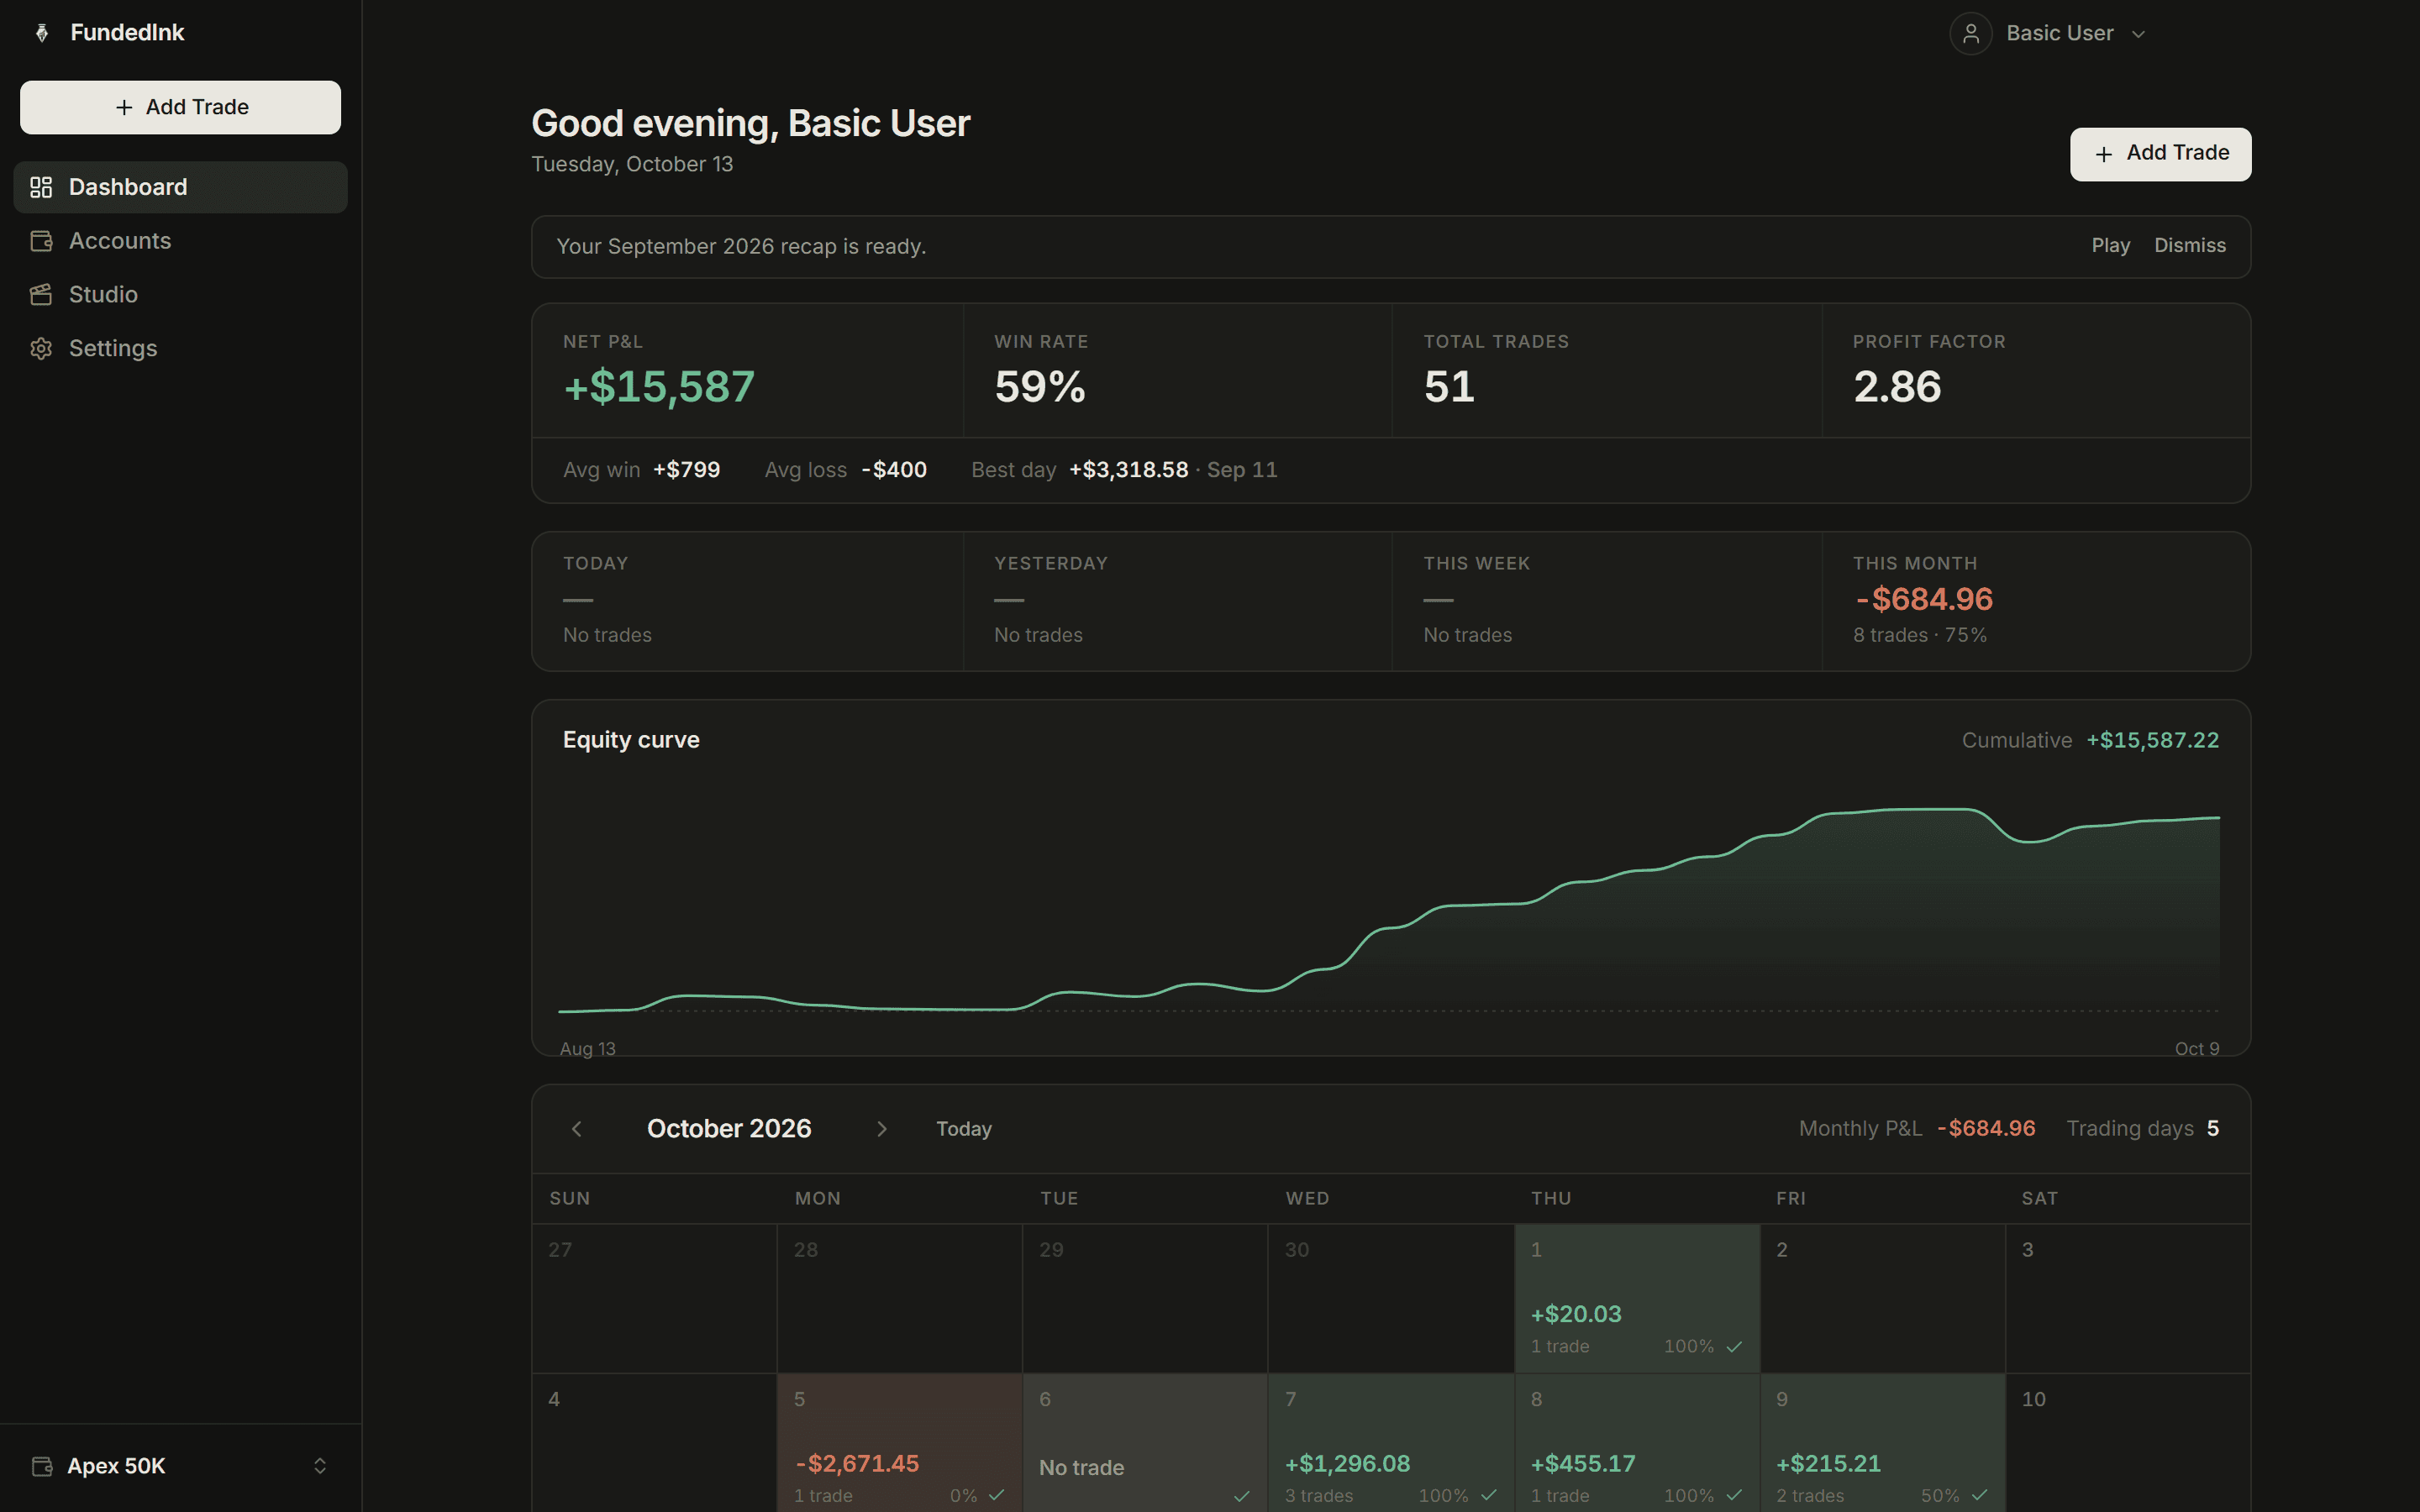Image resolution: width=2420 pixels, height=1512 pixels.
Task: Click the Monthly P&L -$684.96 value
Action: [x=1986, y=1129]
